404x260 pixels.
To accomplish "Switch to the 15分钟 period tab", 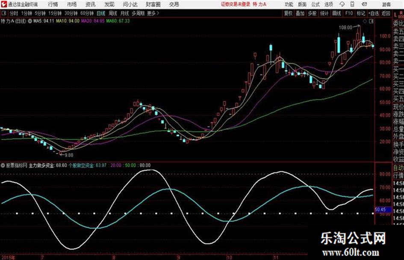I will pos(55,13).
